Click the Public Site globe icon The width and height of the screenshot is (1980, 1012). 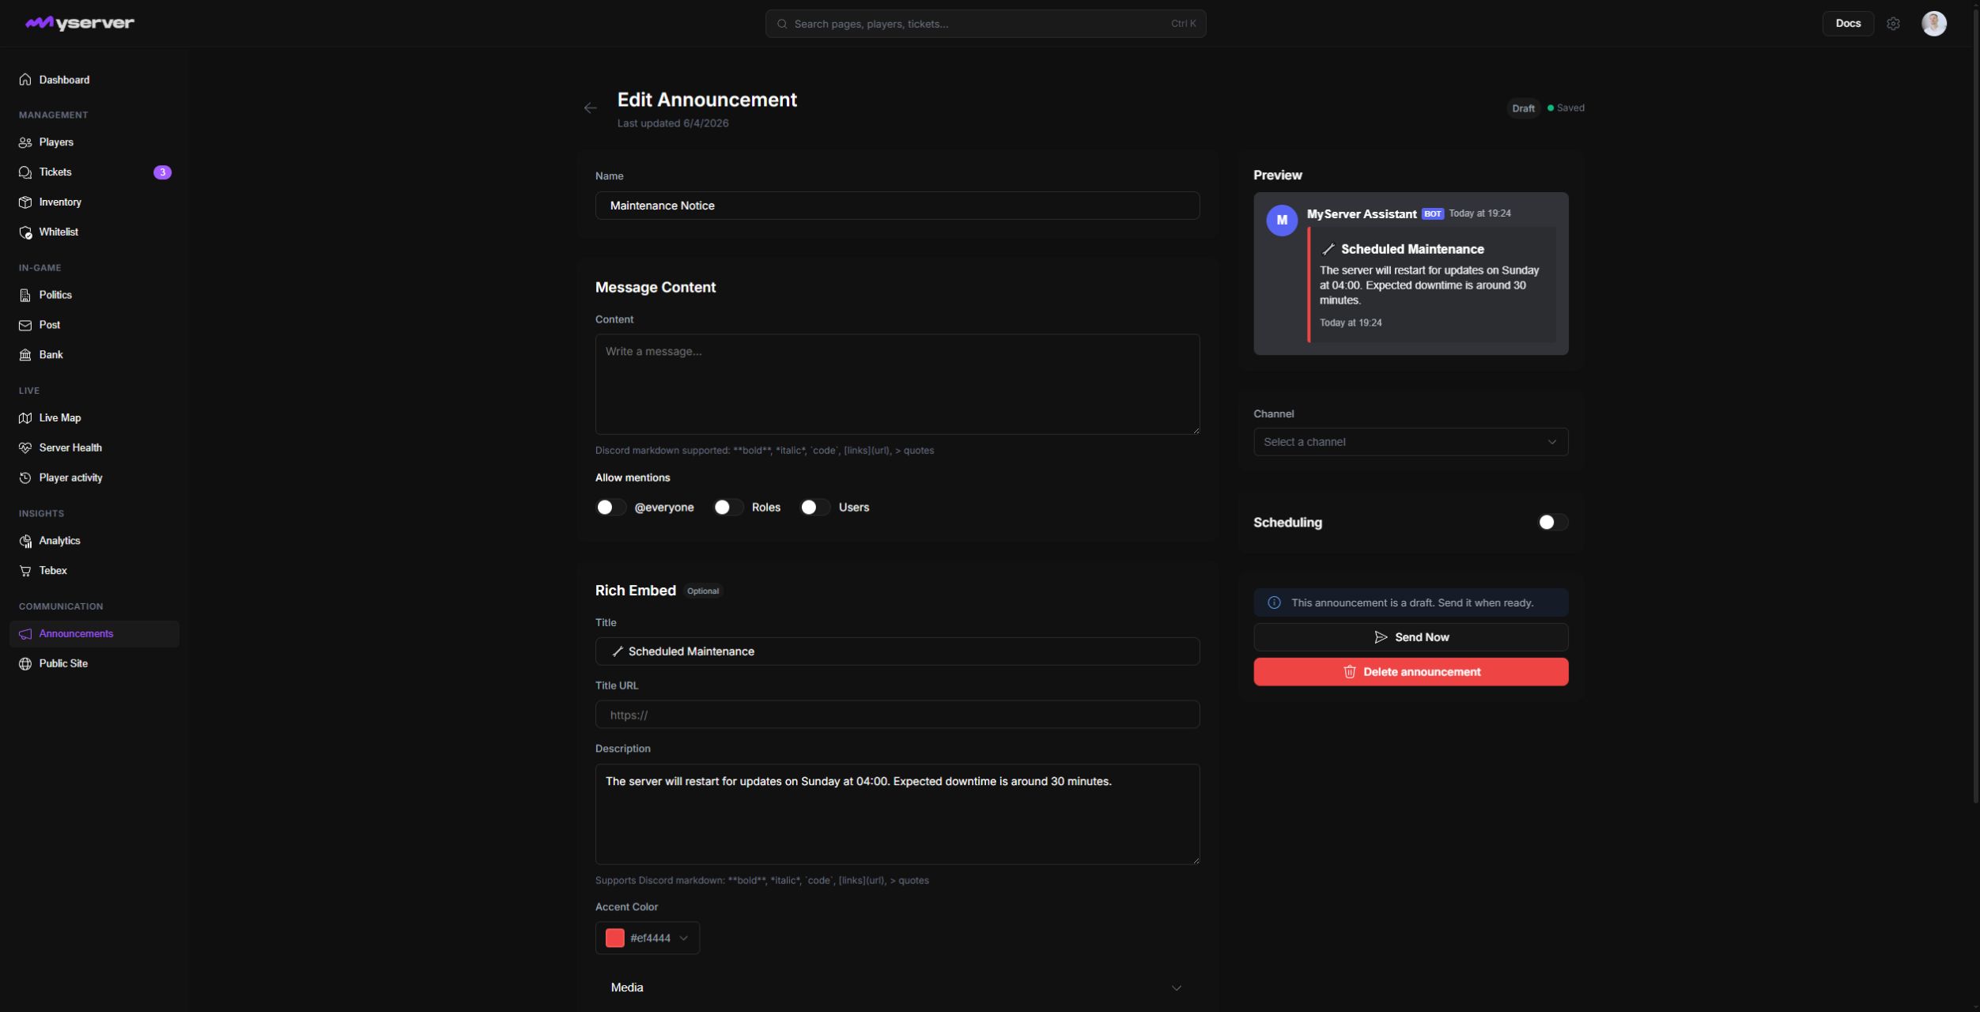(25, 664)
